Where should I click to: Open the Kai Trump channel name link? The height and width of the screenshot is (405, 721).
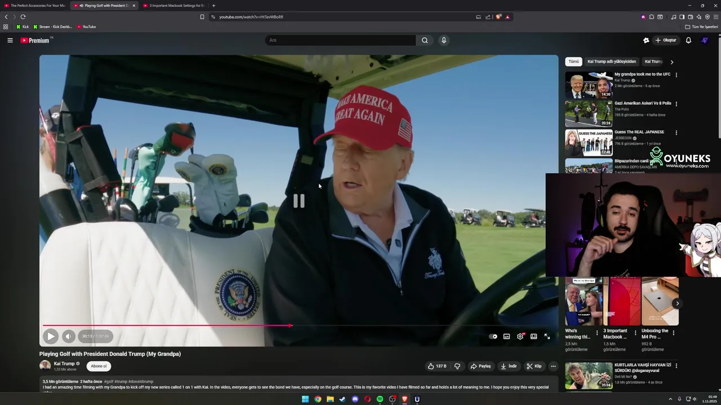pyautogui.click(x=64, y=363)
